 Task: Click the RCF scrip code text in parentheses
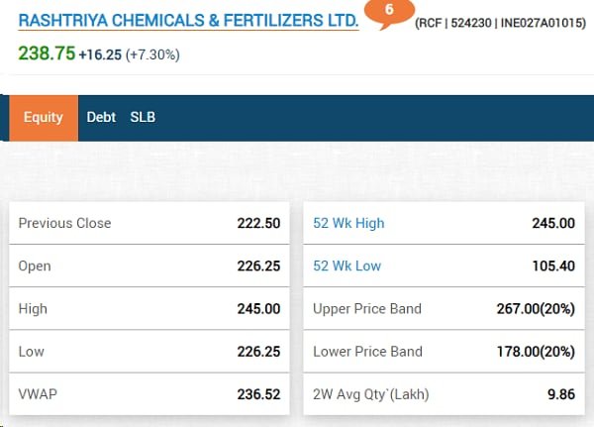(500, 24)
